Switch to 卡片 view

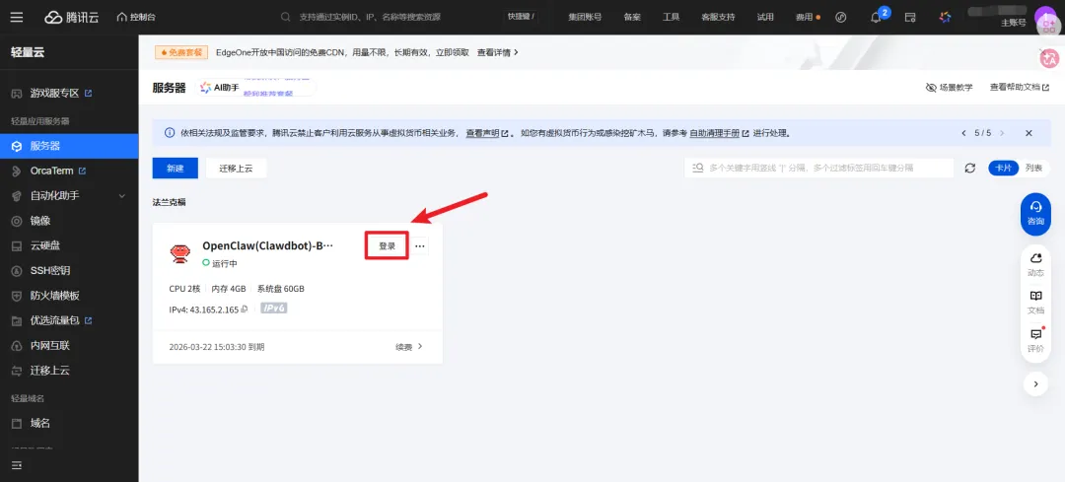click(1004, 168)
